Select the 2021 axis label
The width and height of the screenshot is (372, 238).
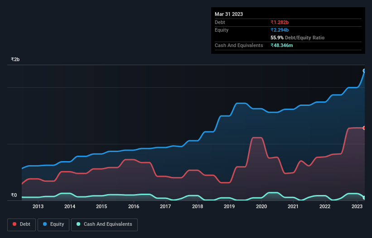point(293,206)
